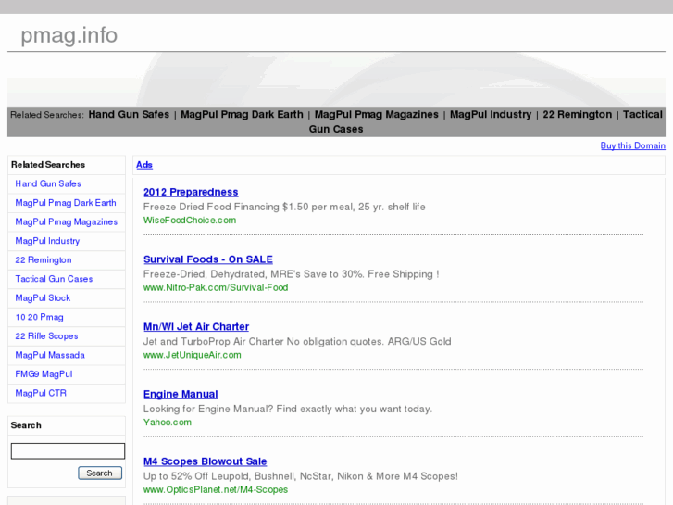Click the pmag.info site title
Image resolution: width=673 pixels, height=505 pixels.
[69, 35]
